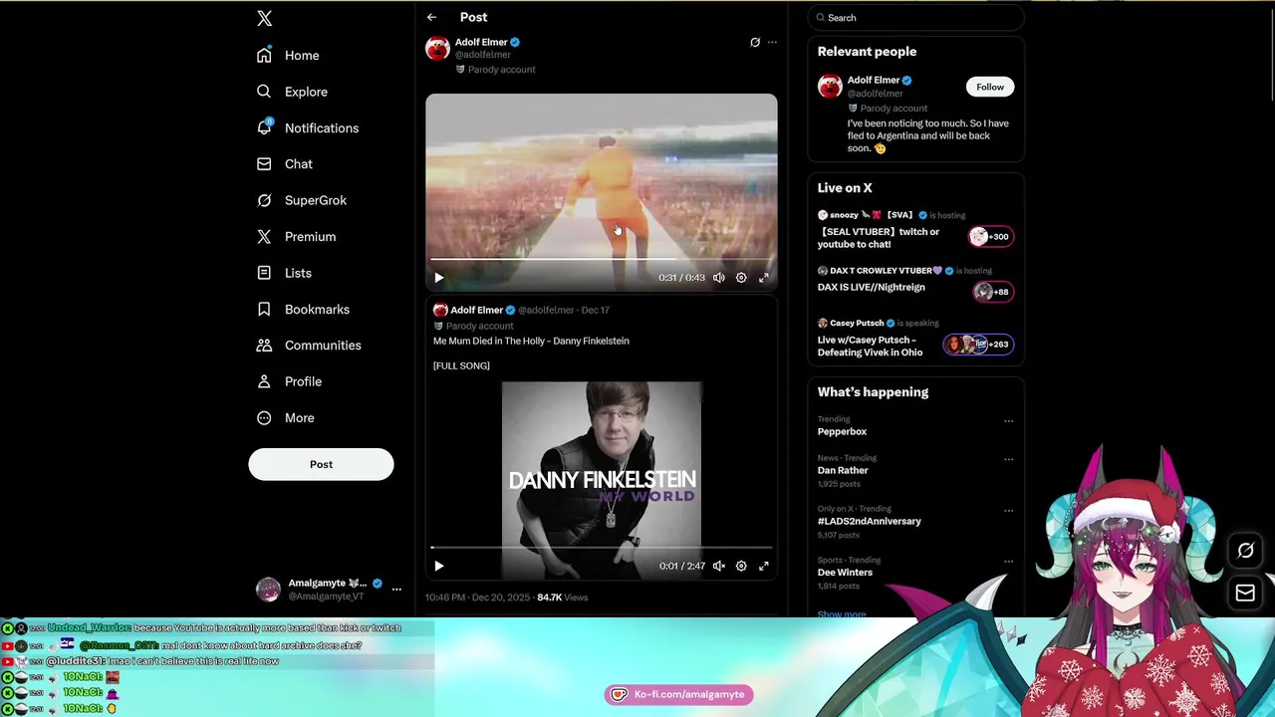Mute the Danny Finkelstein video
Screen dimensions: 1275x717
(x=719, y=566)
